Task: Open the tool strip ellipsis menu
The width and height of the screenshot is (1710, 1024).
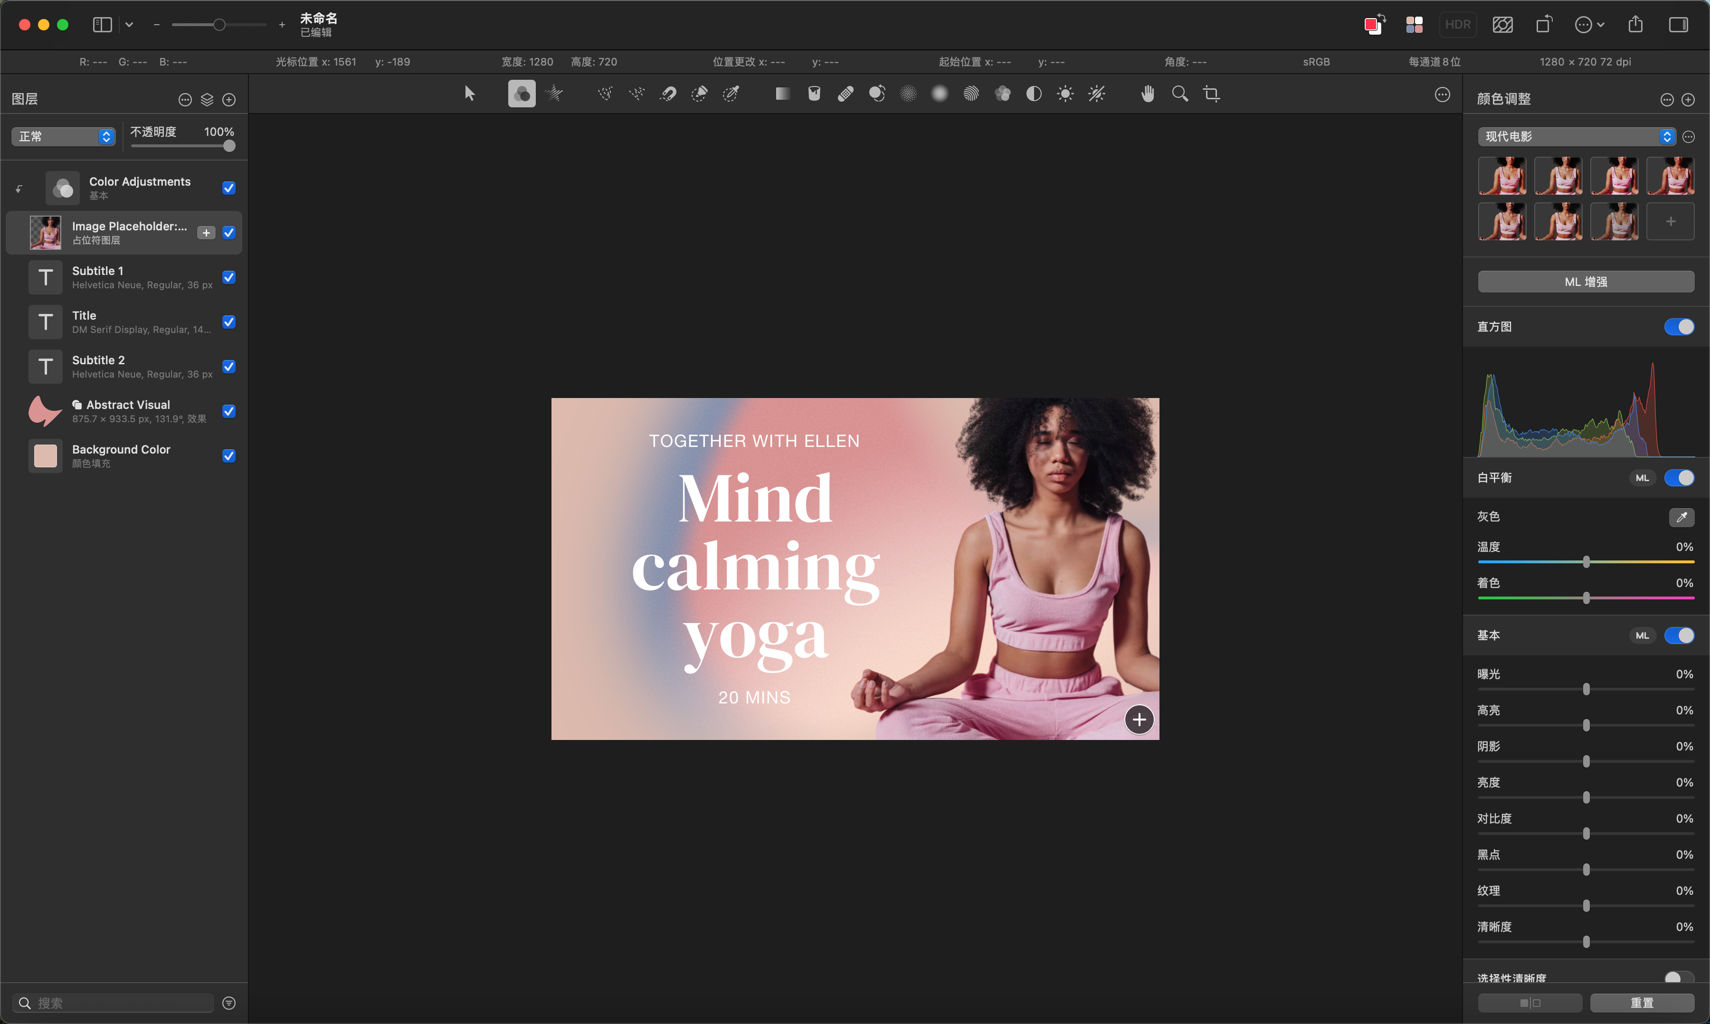Action: pyautogui.click(x=1442, y=95)
